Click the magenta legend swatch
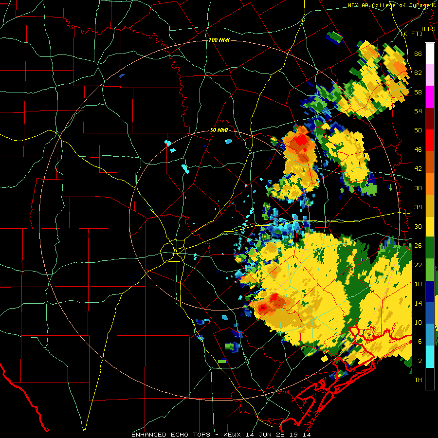 (x=430, y=97)
